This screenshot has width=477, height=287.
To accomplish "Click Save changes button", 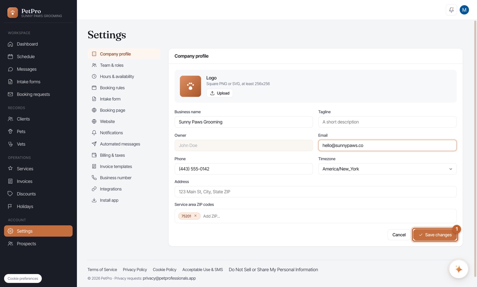I will click(x=435, y=235).
